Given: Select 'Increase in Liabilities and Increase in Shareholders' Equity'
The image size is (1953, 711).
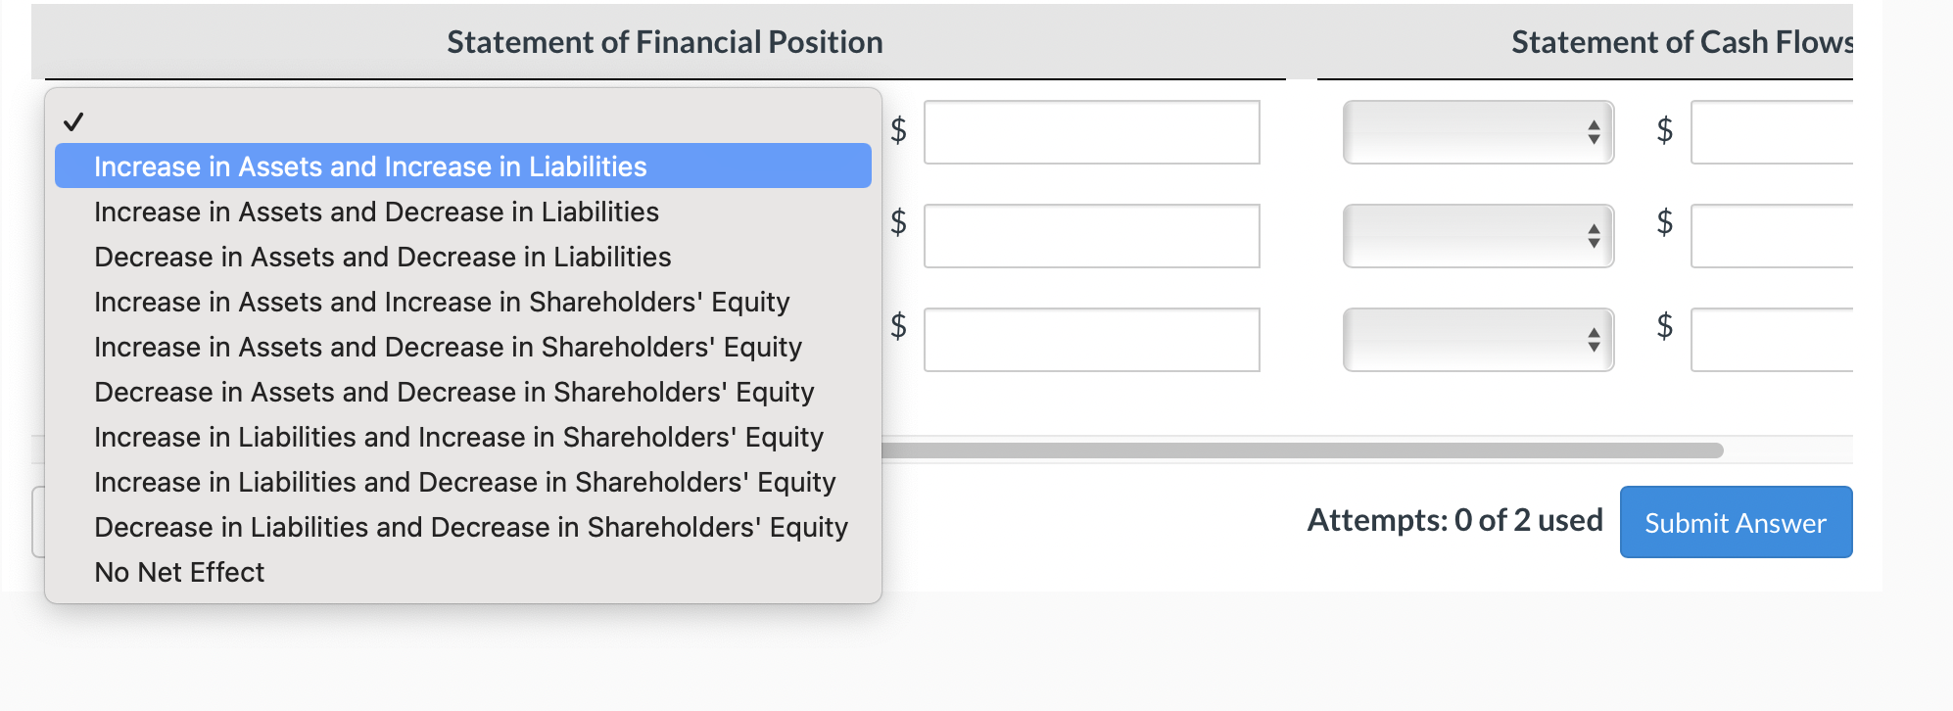Looking at the screenshot, I should [x=458, y=437].
